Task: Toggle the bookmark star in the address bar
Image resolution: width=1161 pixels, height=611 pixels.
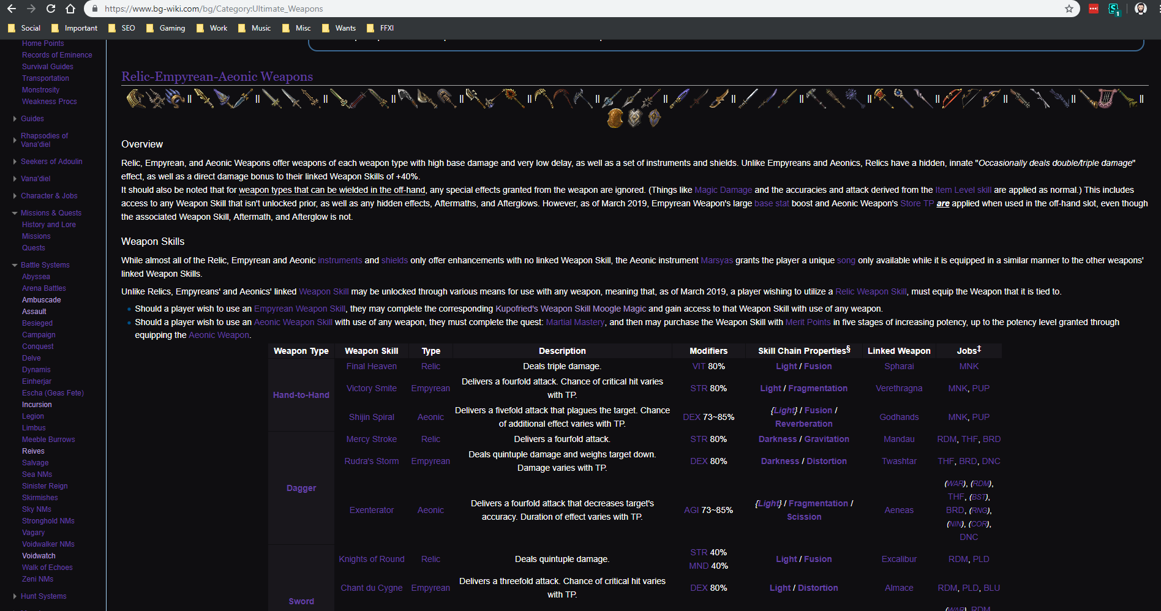Action: click(x=1068, y=9)
